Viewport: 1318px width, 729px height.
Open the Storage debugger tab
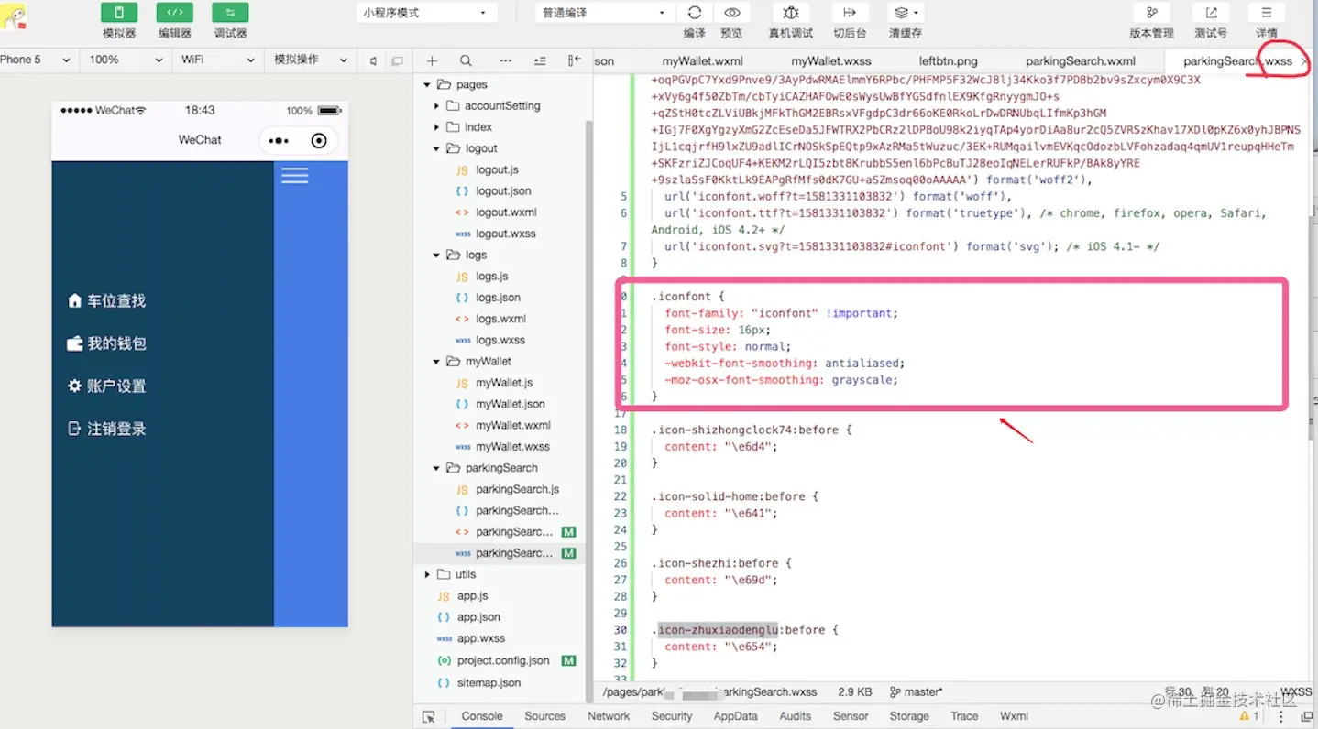click(x=909, y=716)
